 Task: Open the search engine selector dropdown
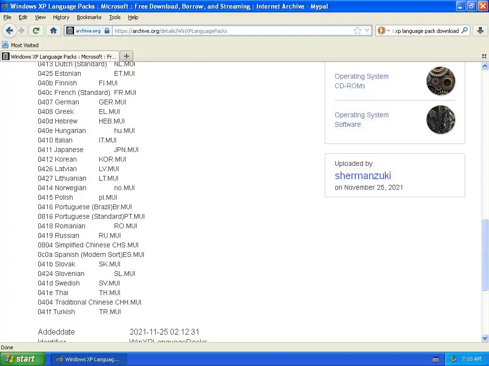click(383, 30)
